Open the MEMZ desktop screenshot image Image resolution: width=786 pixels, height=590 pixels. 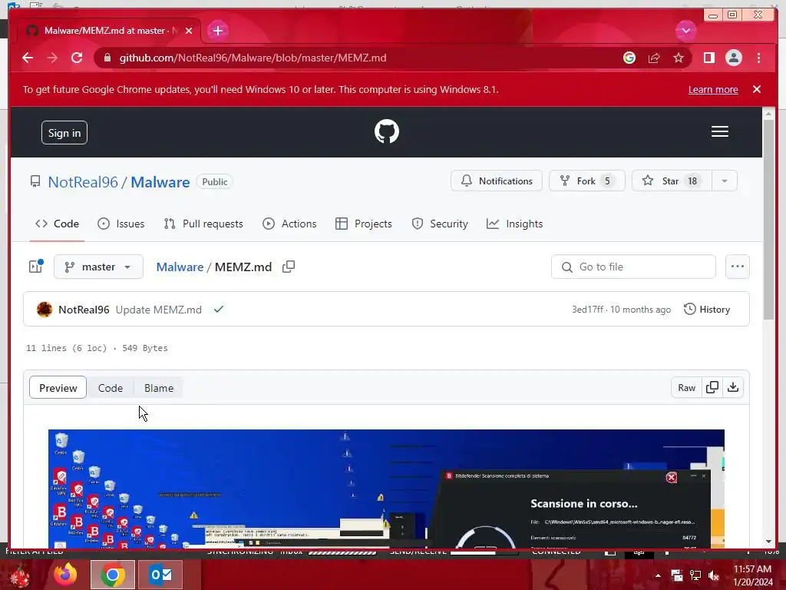coord(386,489)
